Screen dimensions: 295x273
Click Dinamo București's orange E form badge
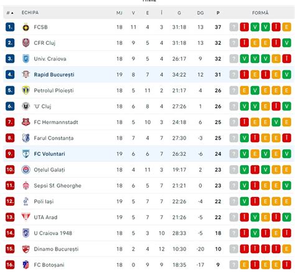pyautogui.click(x=286, y=249)
